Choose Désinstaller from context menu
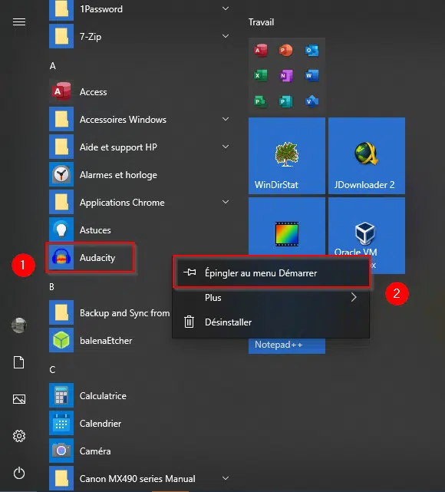The width and height of the screenshot is (445, 492). 272,322
